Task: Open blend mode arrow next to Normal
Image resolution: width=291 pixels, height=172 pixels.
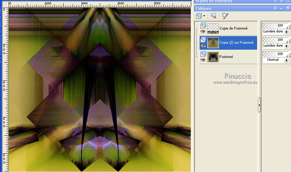Action: (286, 60)
